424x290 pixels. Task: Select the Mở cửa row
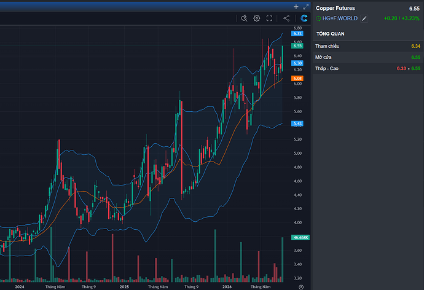(x=367, y=57)
